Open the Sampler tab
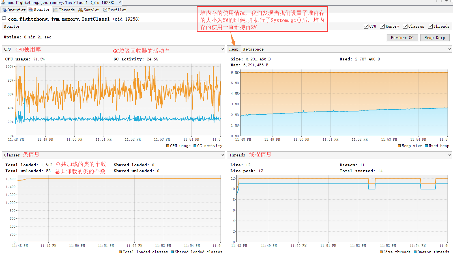 (89, 10)
